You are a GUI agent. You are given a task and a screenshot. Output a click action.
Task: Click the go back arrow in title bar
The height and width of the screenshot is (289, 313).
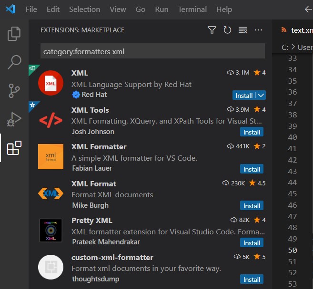point(308,9)
